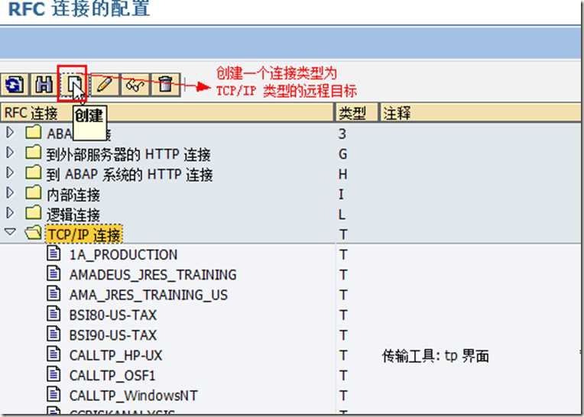Click the trash Delete icon
The image size is (584, 417).
pyautogui.click(x=165, y=85)
